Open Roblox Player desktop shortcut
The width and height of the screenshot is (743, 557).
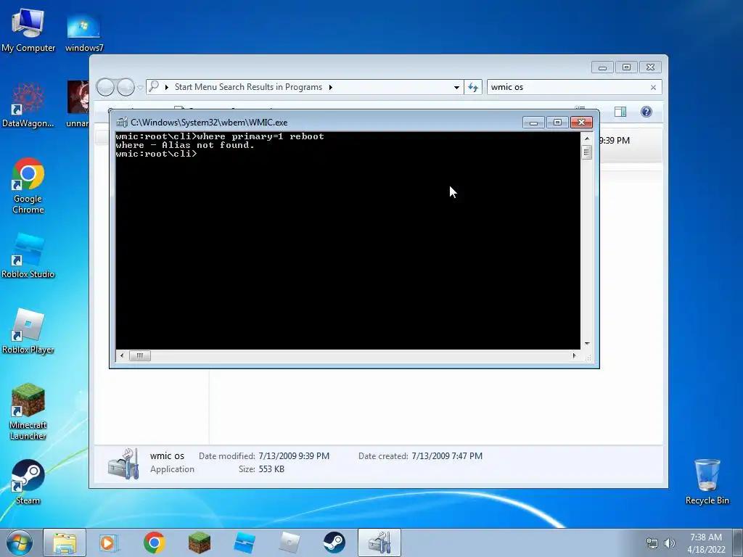(28, 331)
